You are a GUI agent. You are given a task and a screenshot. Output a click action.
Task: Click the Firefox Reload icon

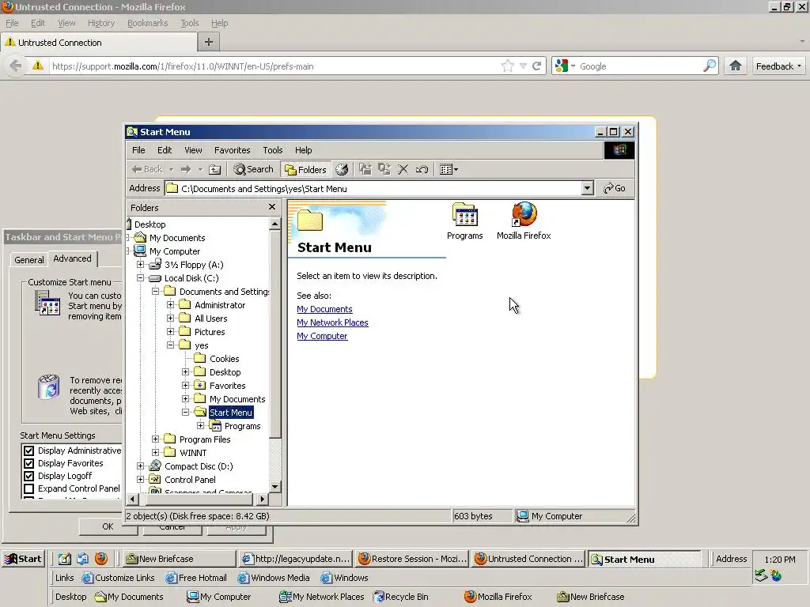pos(537,66)
